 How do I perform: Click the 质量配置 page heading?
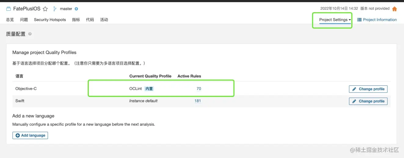16,34
